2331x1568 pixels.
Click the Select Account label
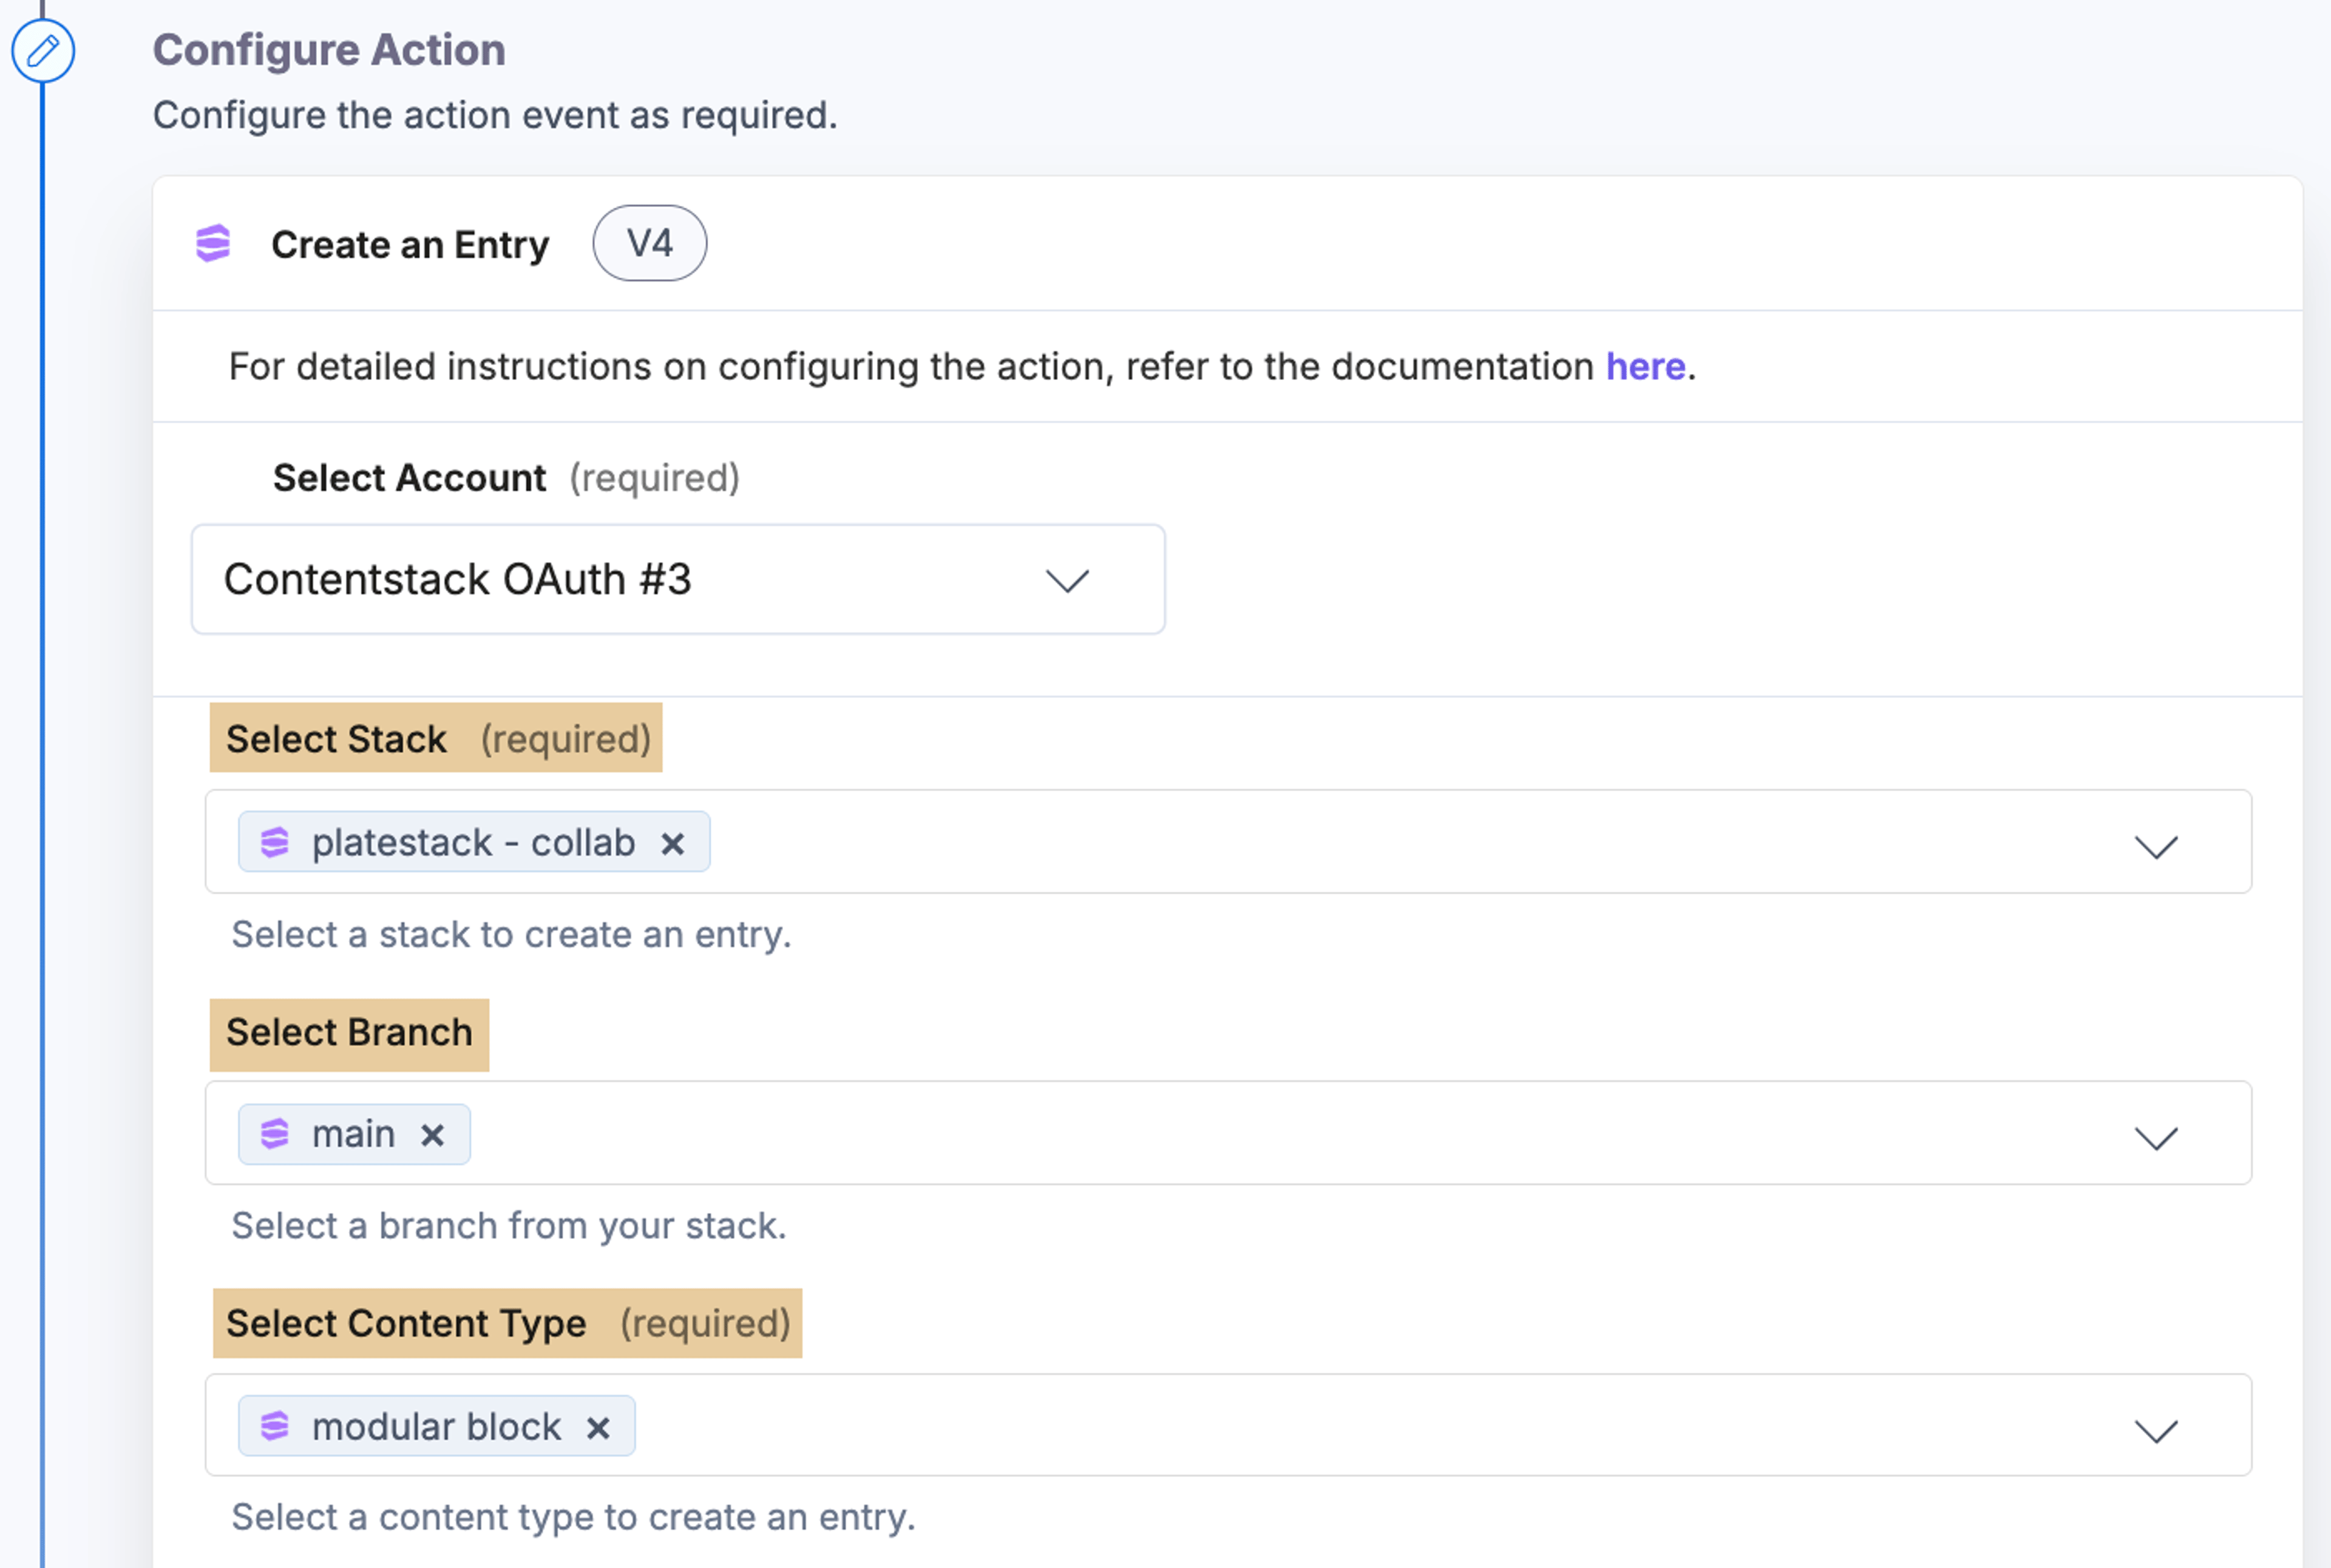(x=409, y=478)
